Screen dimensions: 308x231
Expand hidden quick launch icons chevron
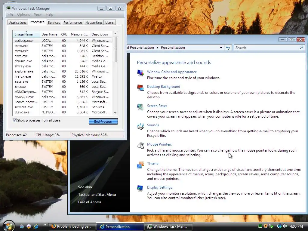tap(45, 225)
